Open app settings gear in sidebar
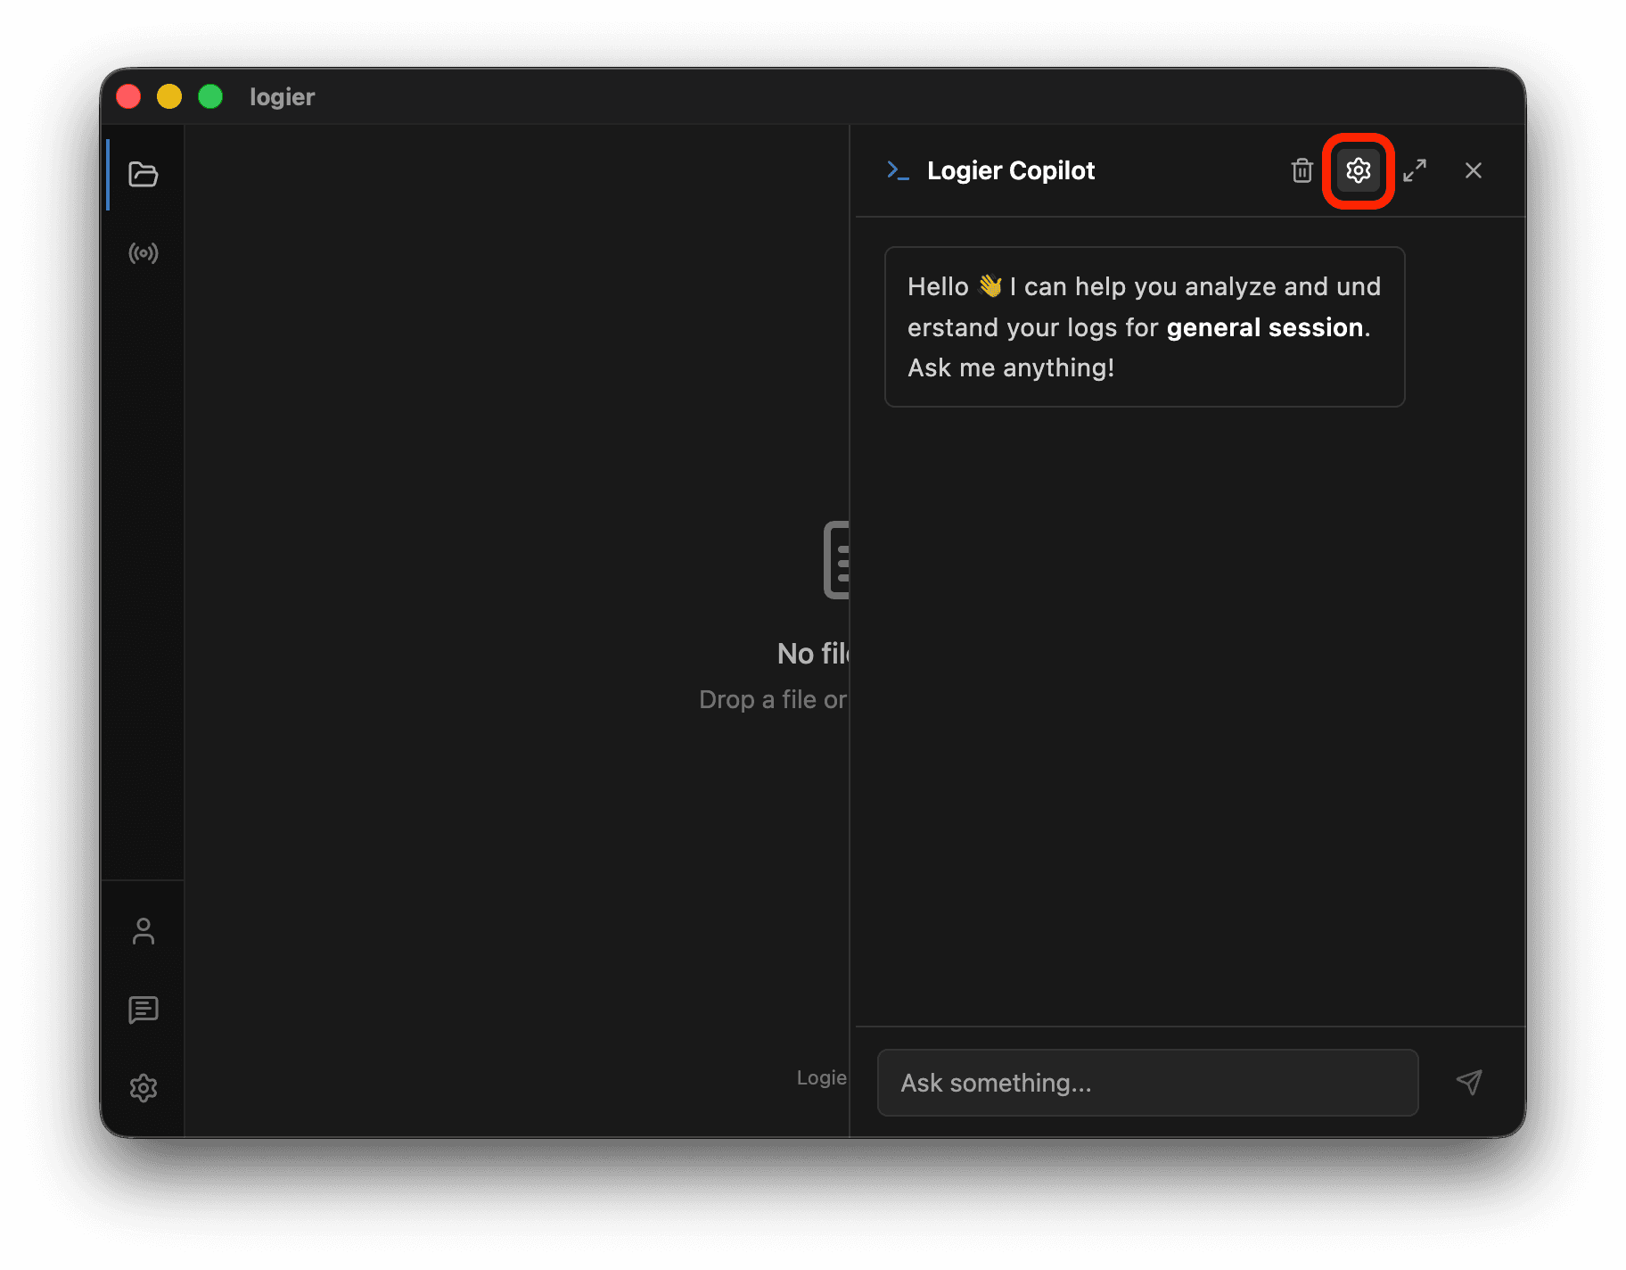 click(143, 1088)
